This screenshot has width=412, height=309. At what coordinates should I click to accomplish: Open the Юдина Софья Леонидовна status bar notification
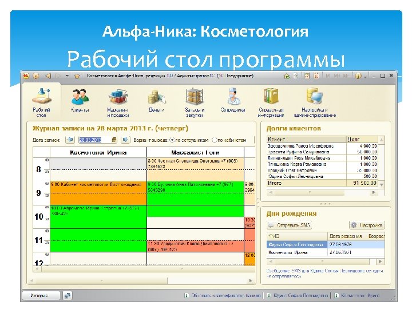point(297,296)
